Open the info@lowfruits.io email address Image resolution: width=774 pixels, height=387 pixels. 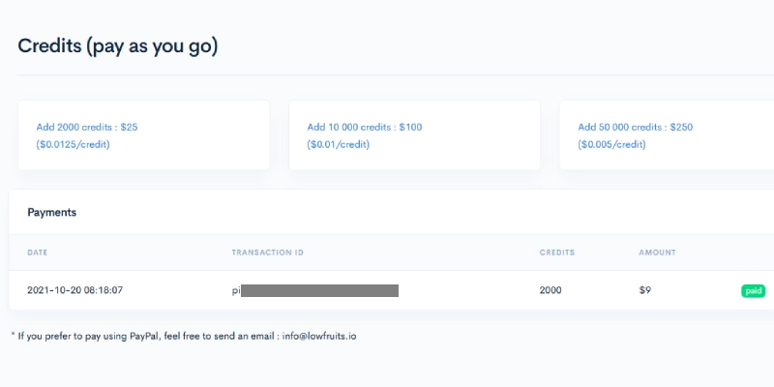tap(319, 336)
